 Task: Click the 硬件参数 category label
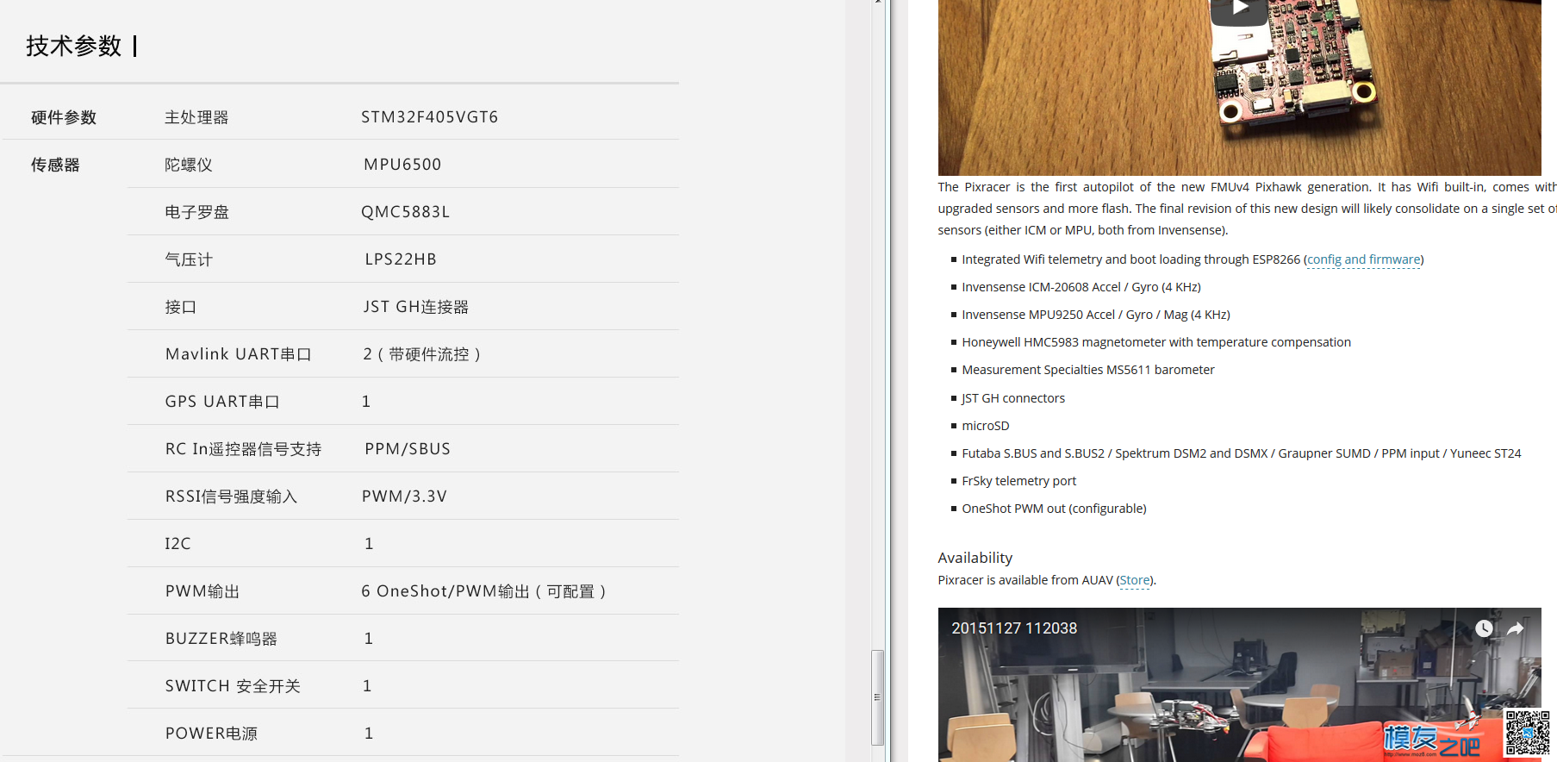tap(64, 117)
